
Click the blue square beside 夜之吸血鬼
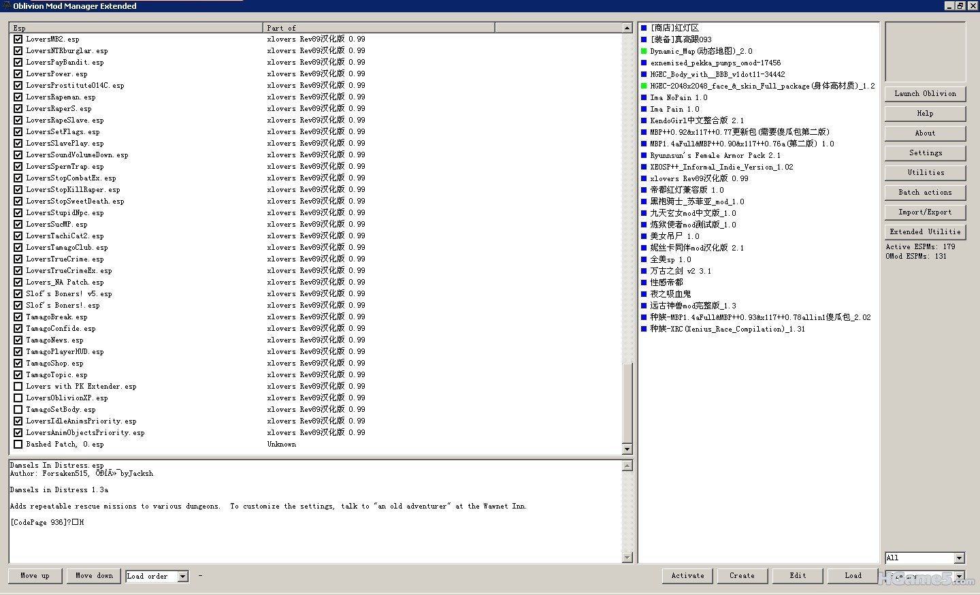click(x=644, y=294)
